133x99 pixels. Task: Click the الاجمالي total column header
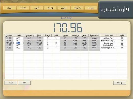(9, 35)
